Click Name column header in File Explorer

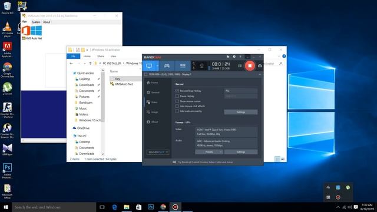(x=114, y=71)
